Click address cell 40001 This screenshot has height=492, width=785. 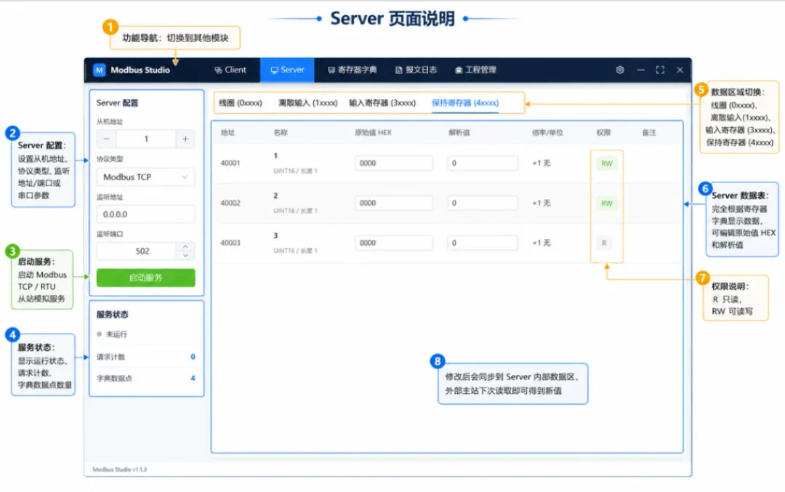(230, 164)
